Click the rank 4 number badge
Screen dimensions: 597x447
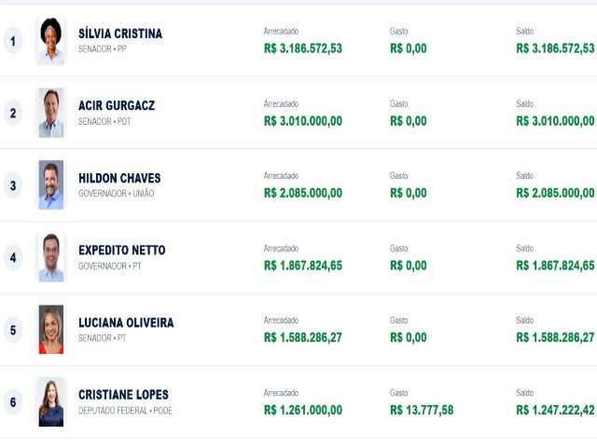coord(13,258)
